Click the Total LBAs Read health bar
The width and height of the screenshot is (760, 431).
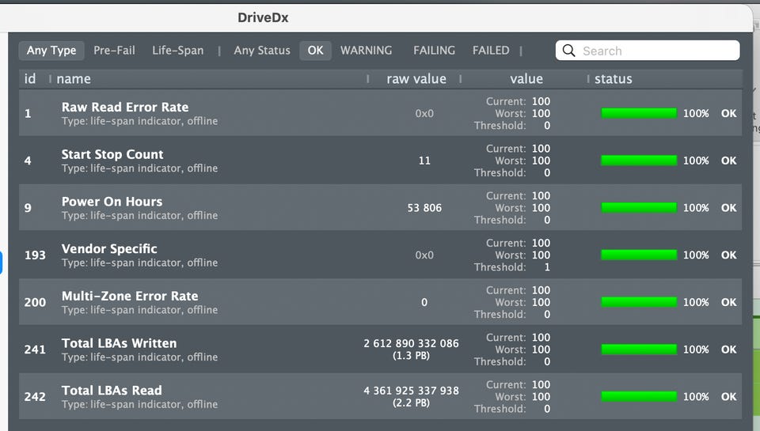(639, 397)
